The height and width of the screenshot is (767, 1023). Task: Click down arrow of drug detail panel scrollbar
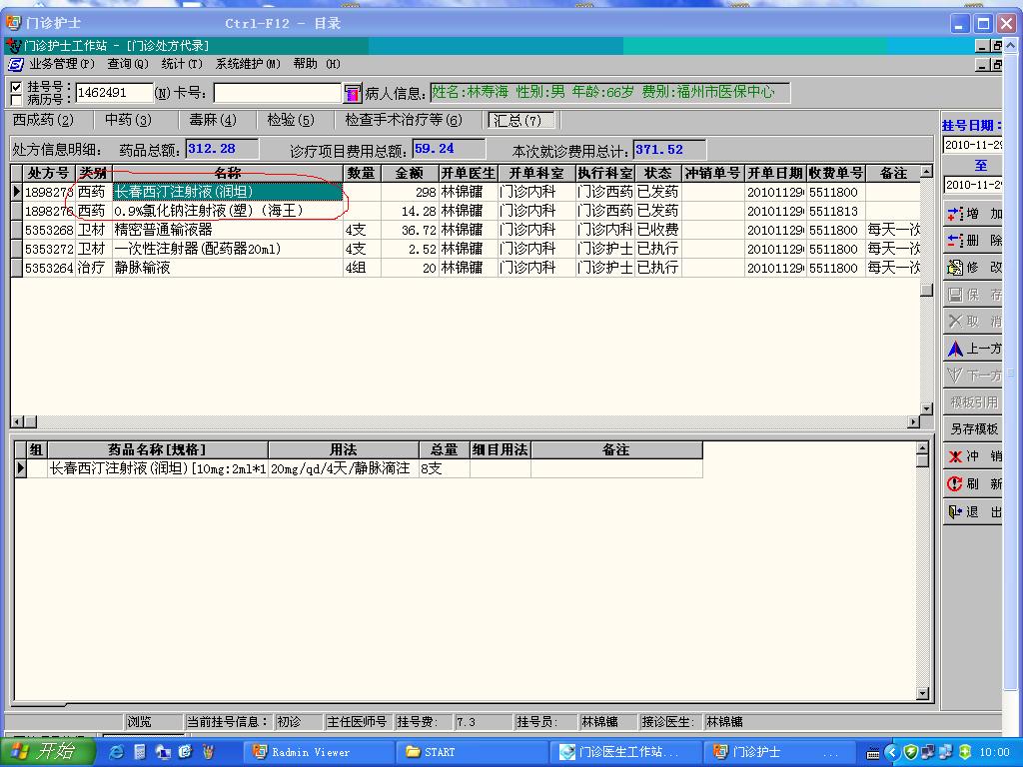pos(922,694)
